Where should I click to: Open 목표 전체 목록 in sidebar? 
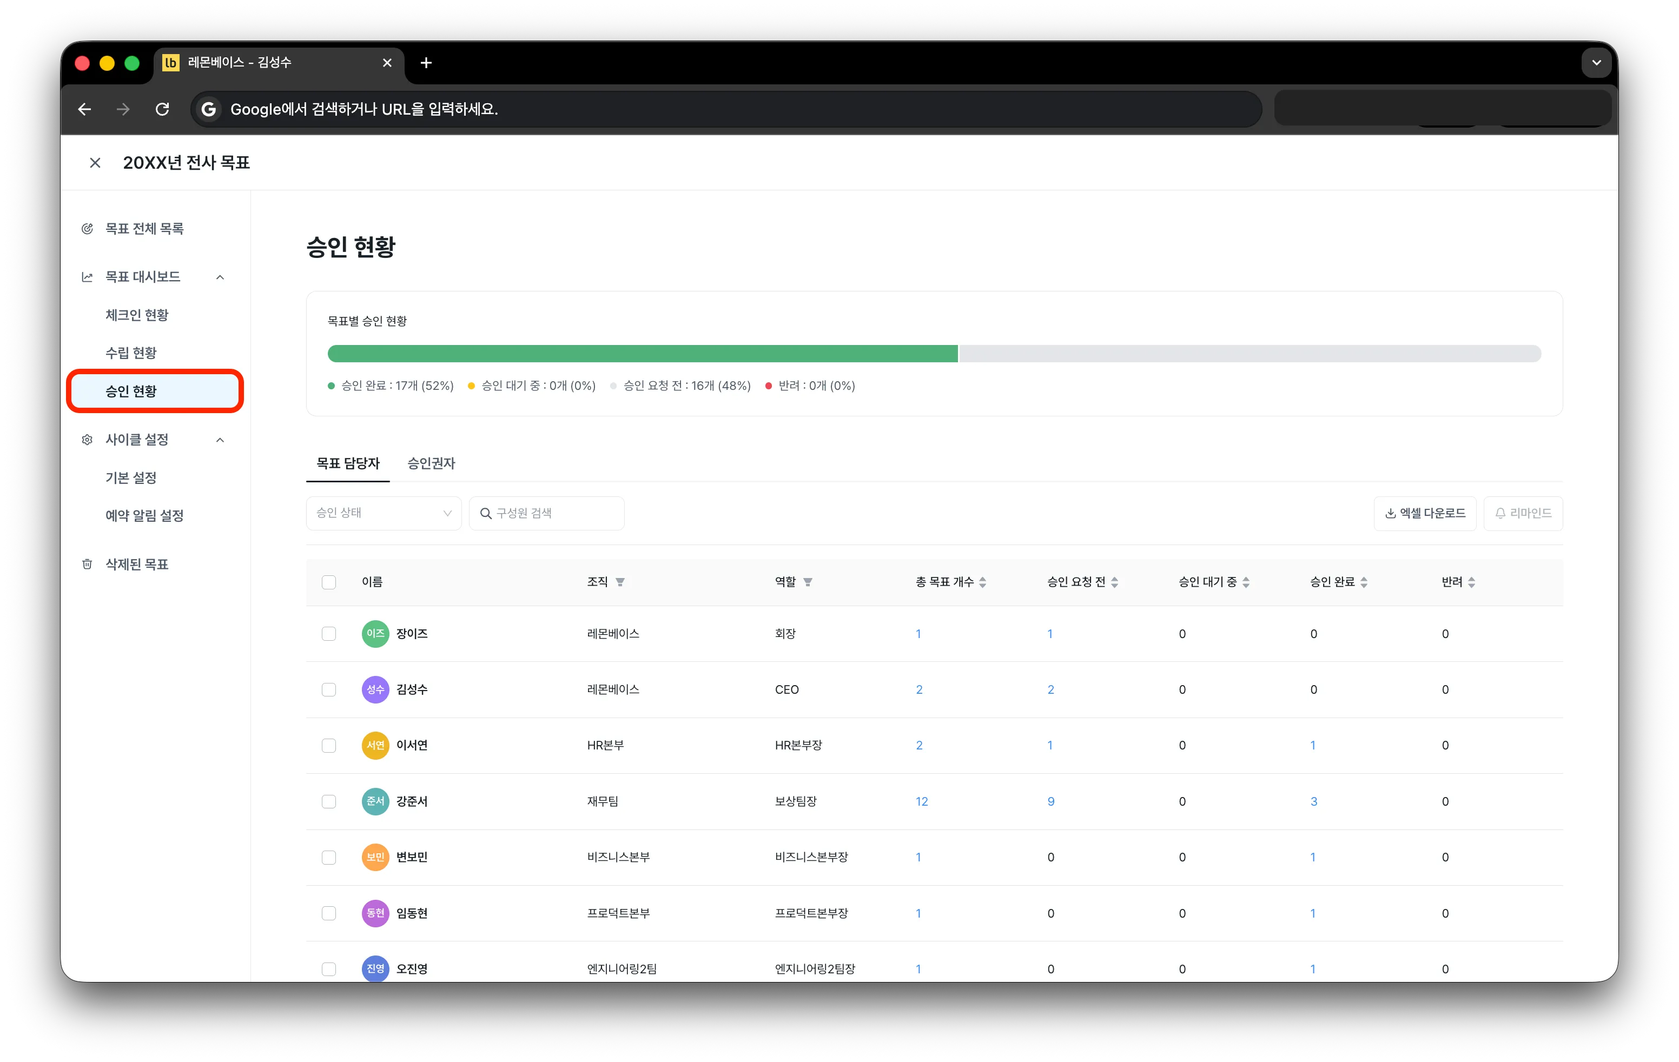click(144, 229)
